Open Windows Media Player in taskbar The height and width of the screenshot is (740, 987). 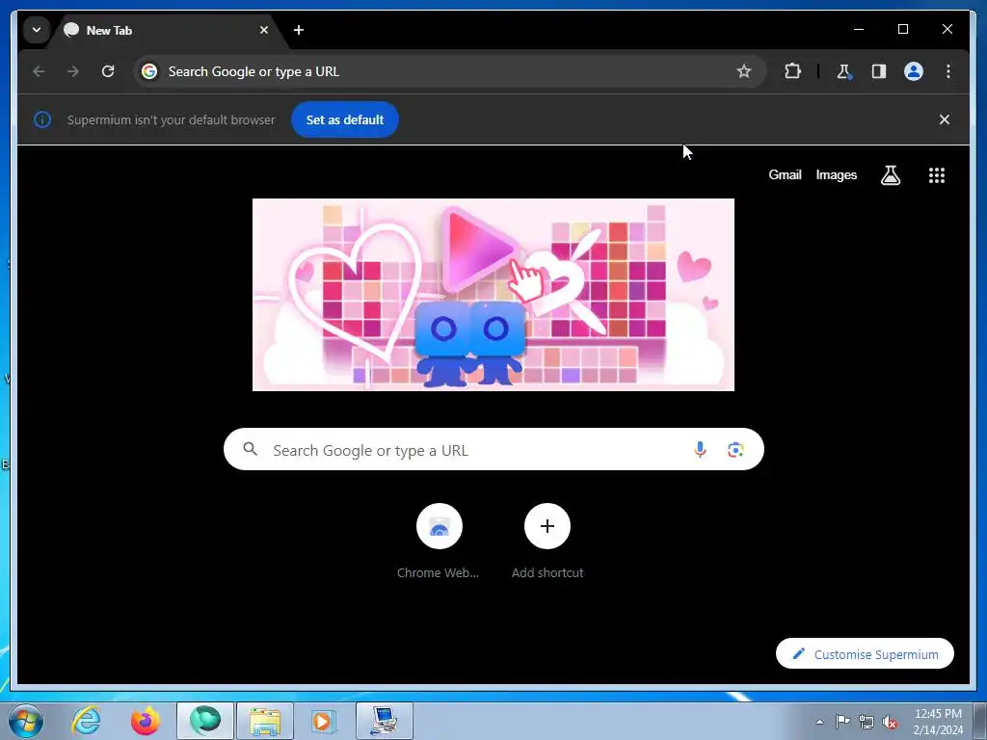click(325, 721)
